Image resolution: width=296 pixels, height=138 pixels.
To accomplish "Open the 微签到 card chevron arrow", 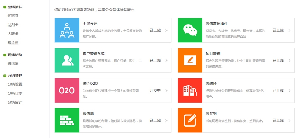I will click(289, 121).
